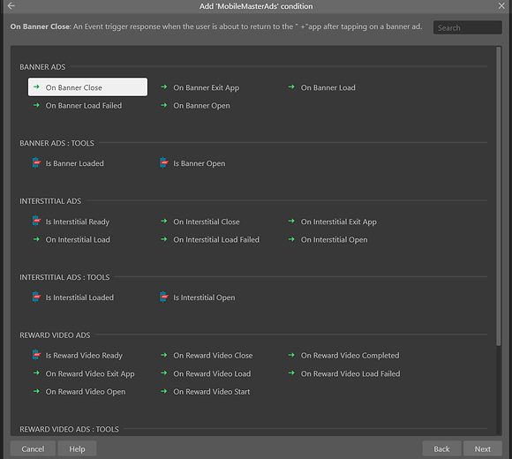This screenshot has height=459, width=512.
Task: Click the green arrow icon beside On Banner Load
Action: (291, 87)
